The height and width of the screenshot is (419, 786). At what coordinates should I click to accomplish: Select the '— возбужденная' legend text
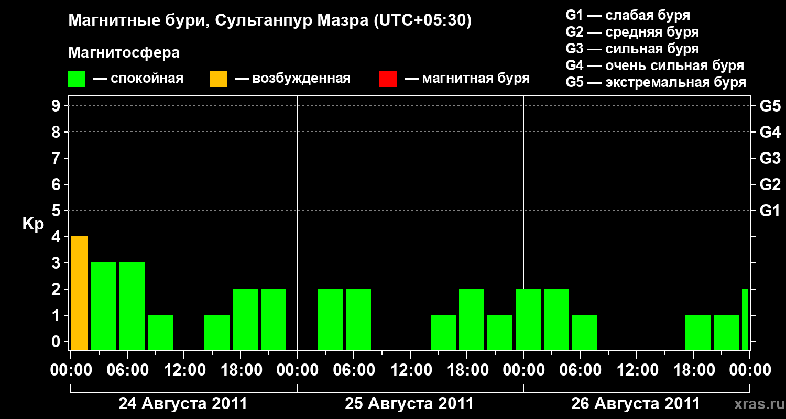pos(292,79)
